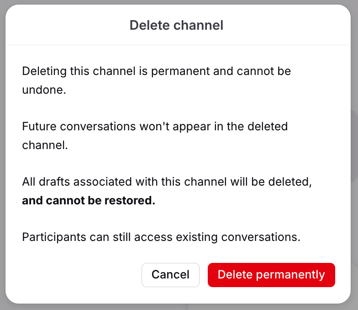Screen dimensions: 358x310
Task: Click the "Delete channel" dialog title
Action: click(176, 25)
